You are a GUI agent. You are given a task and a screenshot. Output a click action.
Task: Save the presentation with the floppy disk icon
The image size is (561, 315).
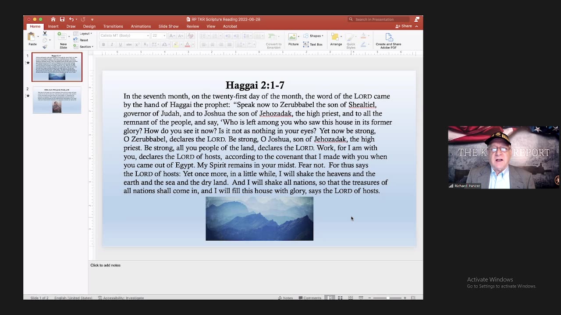(x=62, y=19)
